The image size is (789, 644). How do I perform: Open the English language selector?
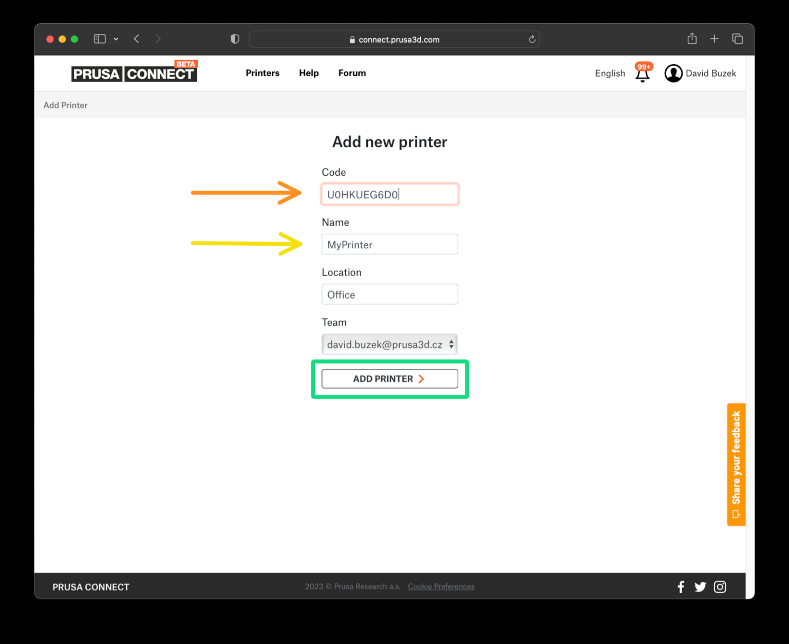point(609,73)
